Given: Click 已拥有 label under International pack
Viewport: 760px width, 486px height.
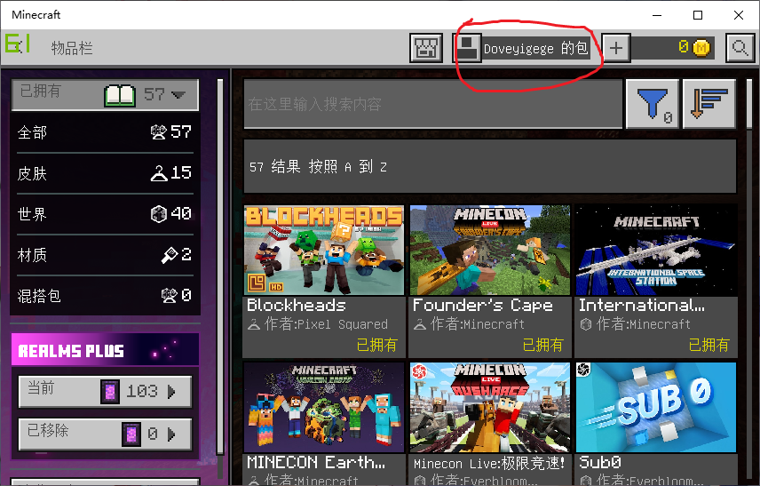Looking at the screenshot, I should click(x=709, y=345).
